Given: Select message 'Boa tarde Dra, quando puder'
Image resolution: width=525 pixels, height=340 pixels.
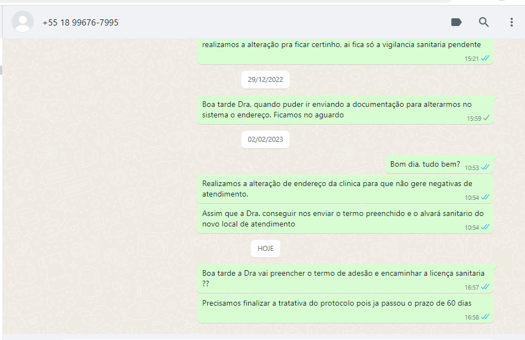Looking at the screenshot, I should point(345,110).
